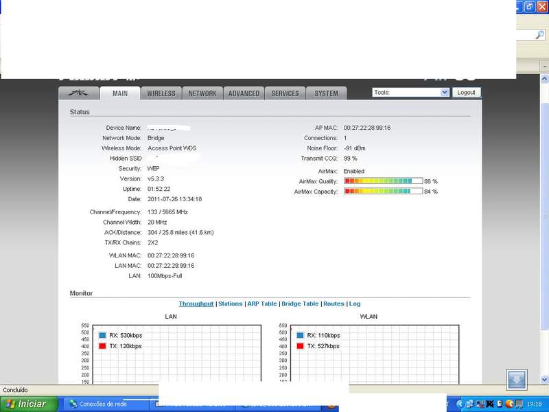This screenshot has height=412, width=549.
Task: Open the Throughput monitor link
Action: click(x=196, y=304)
